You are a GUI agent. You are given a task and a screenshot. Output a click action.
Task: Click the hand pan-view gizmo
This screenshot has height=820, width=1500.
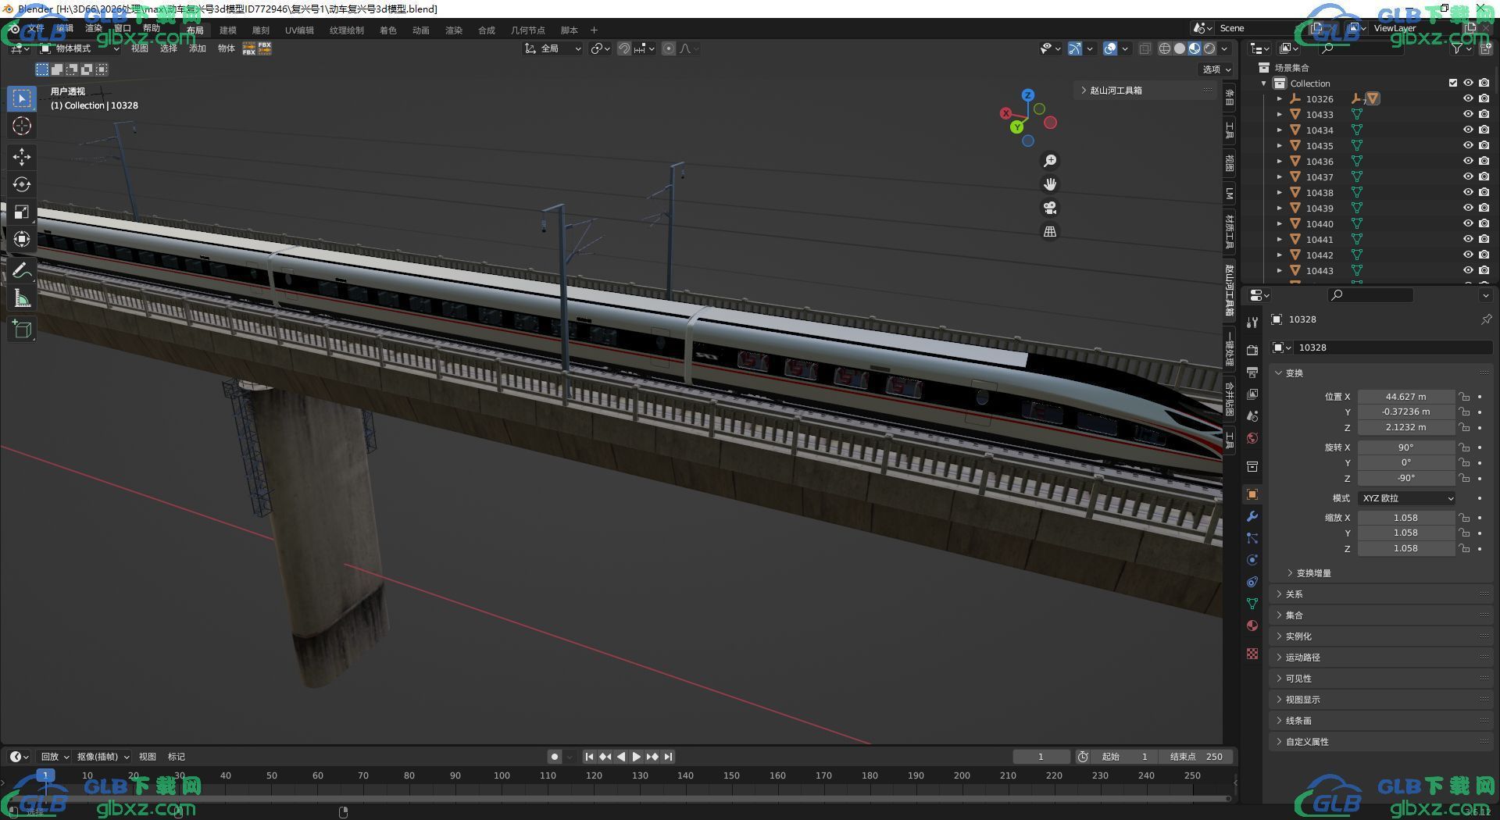coord(1050,184)
